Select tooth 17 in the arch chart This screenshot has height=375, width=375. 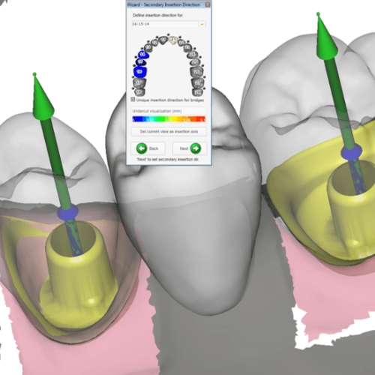point(139,82)
